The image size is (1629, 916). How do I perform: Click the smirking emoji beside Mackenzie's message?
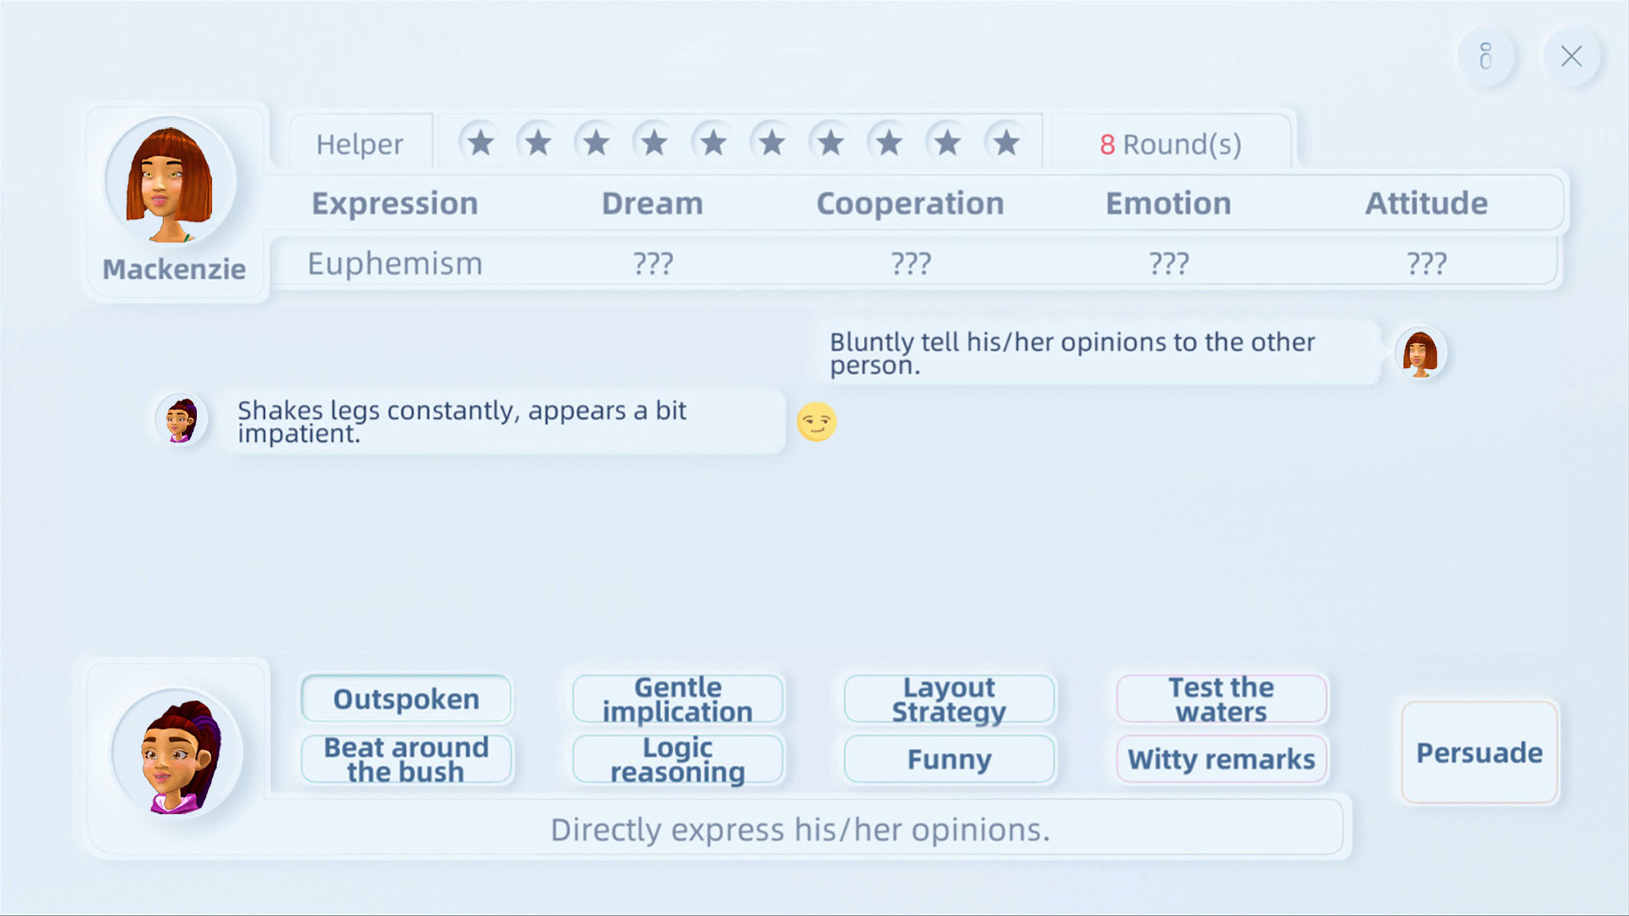pyautogui.click(x=817, y=422)
